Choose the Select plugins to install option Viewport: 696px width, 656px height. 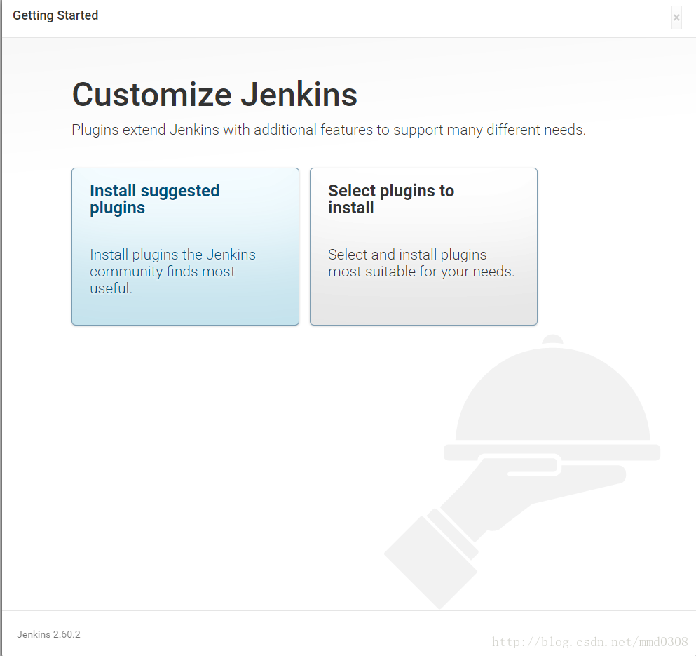point(423,247)
